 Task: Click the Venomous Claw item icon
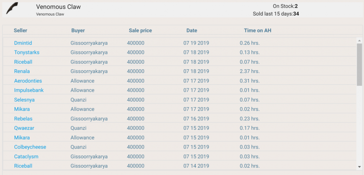pos(12,8)
